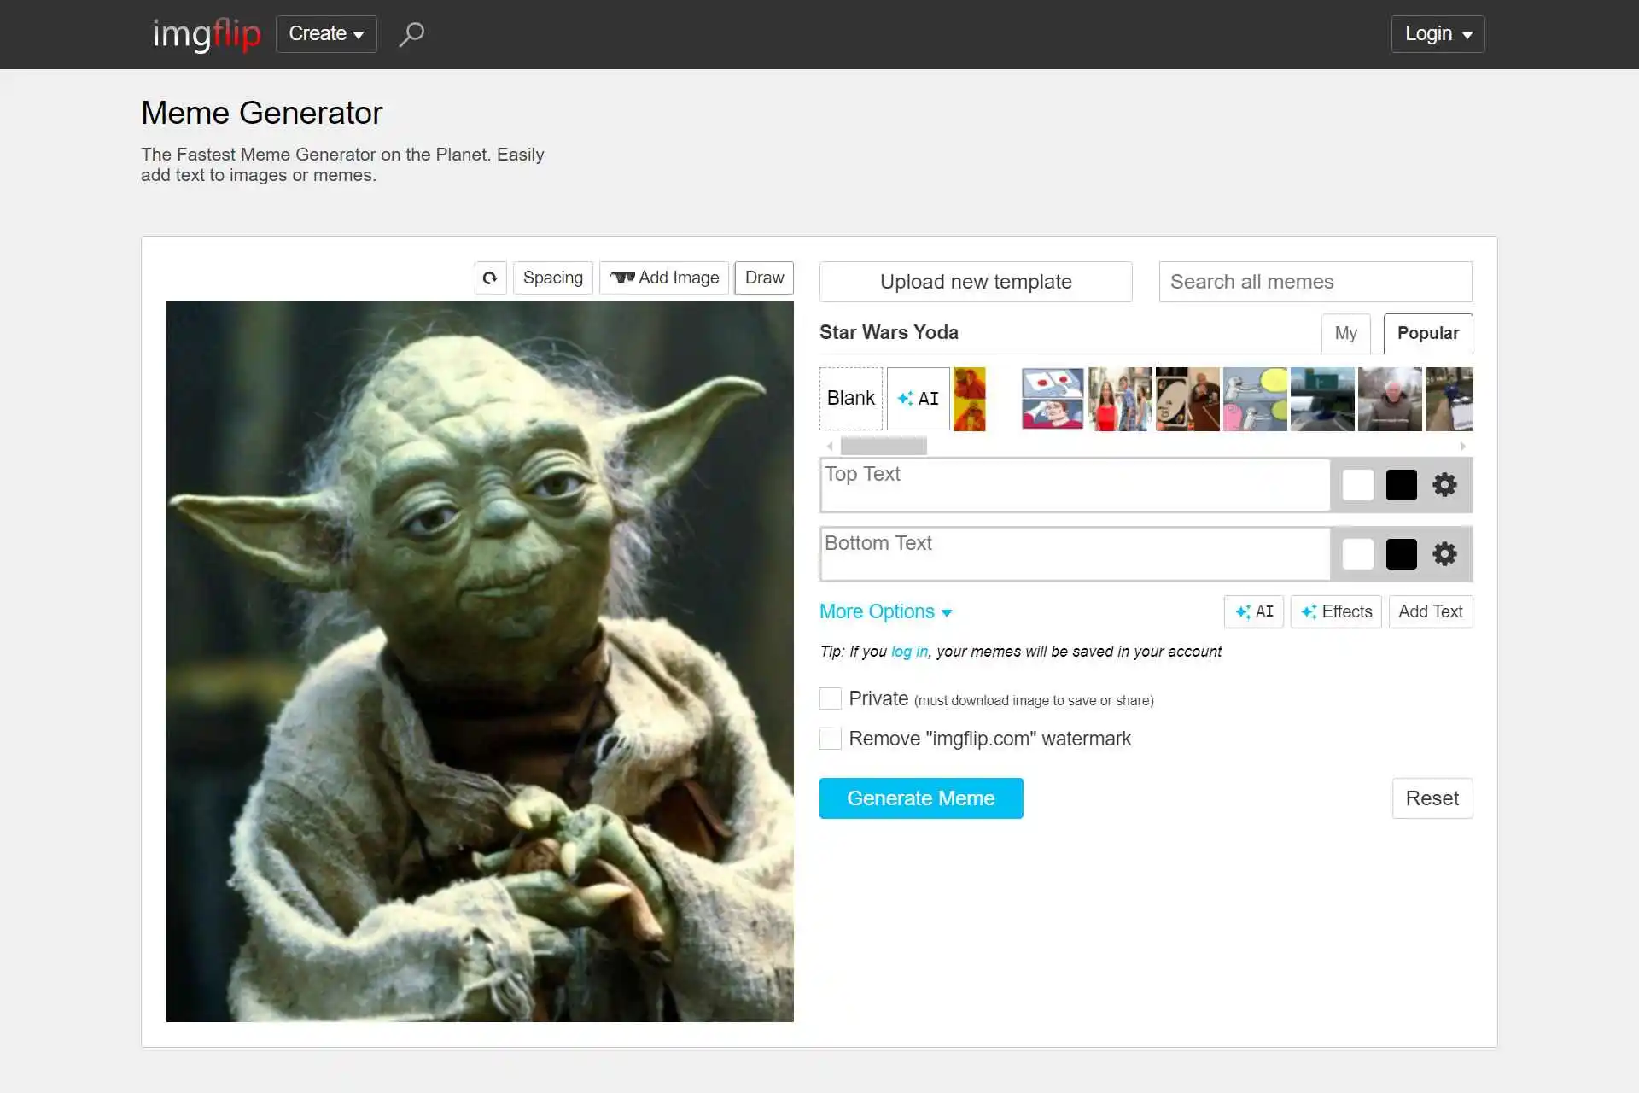The width and height of the screenshot is (1639, 1093).
Task: Select the Blank template option
Action: click(850, 398)
